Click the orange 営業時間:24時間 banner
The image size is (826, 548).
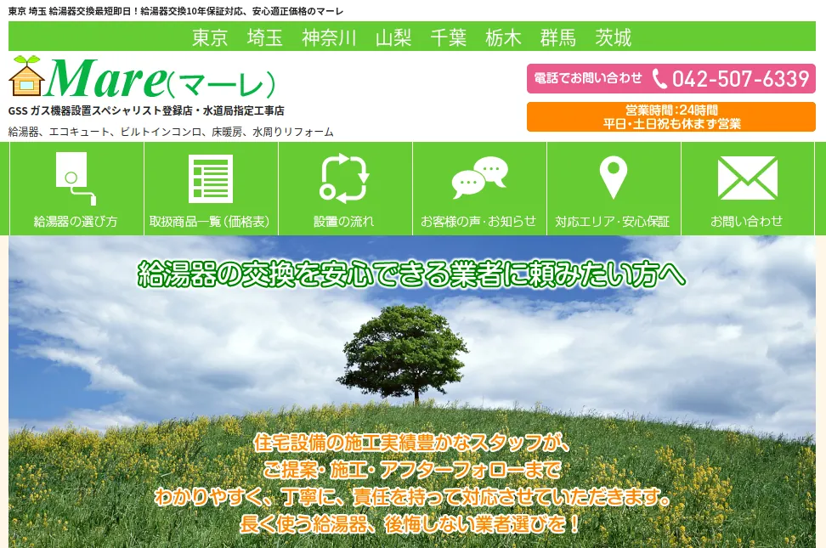point(671,116)
